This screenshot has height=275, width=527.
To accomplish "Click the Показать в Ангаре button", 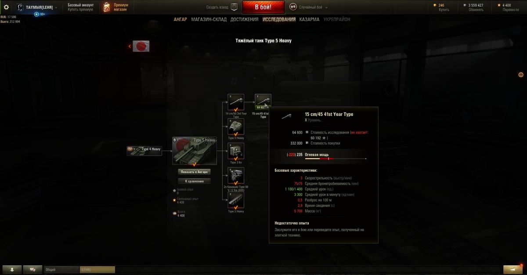I will 194,172.
